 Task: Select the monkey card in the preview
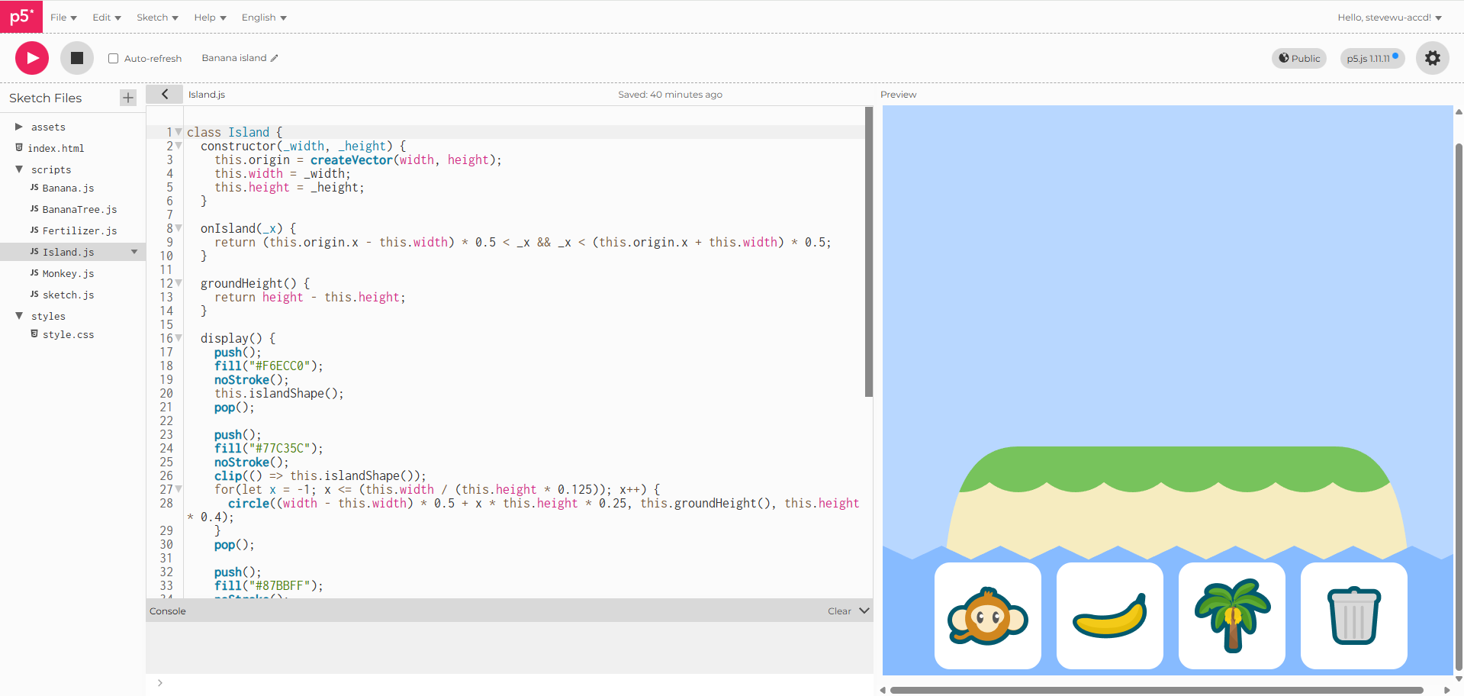(987, 616)
